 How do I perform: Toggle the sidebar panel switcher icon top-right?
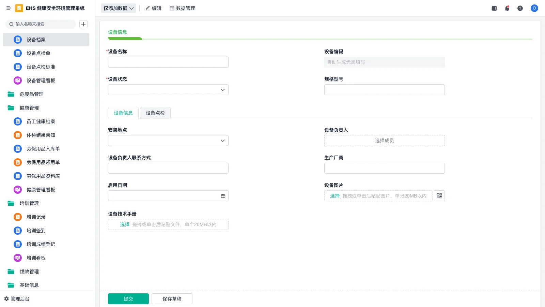coord(494,8)
